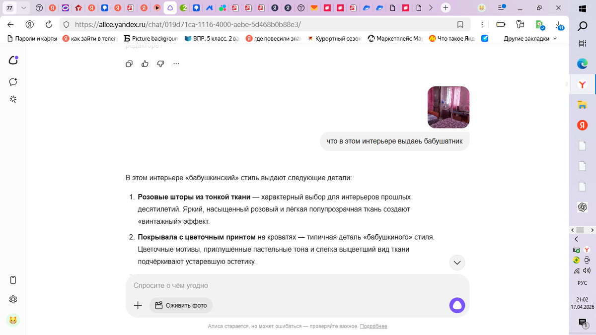Open the Picture background bookmark
The width and height of the screenshot is (596, 335).
(x=151, y=38)
